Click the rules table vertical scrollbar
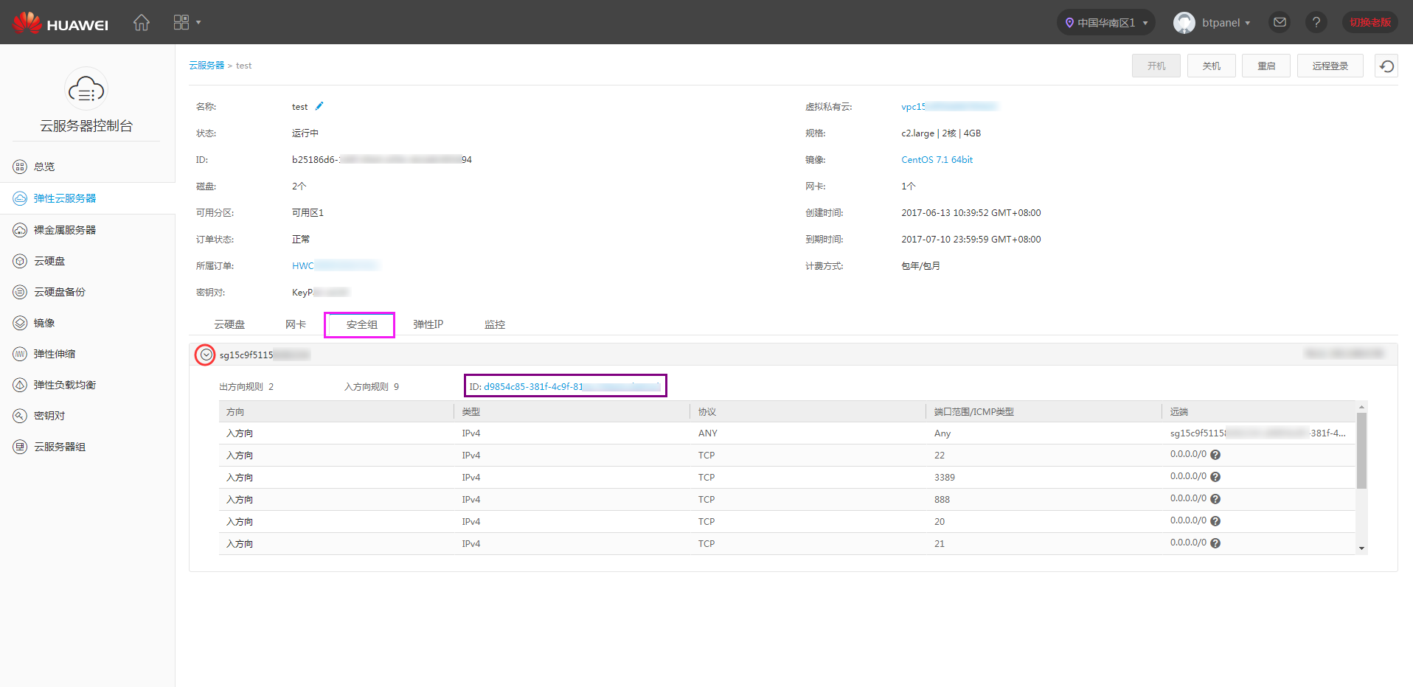Viewport: 1413px width, 687px height. (x=1361, y=451)
